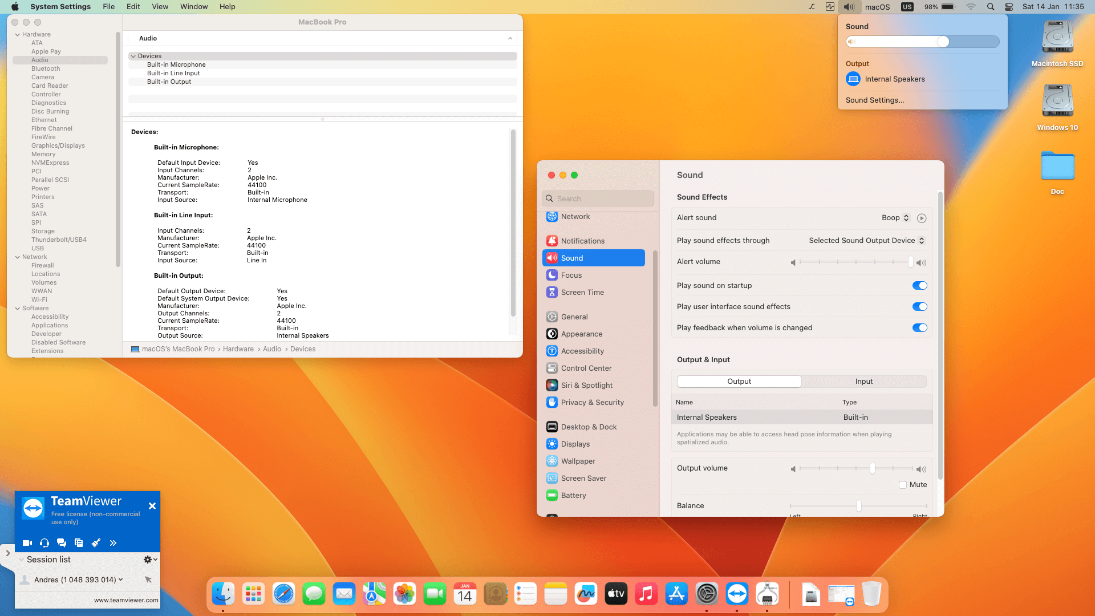1095x616 pixels.
Task: Open Notifications in the System Settings sidebar
Action: (594, 241)
